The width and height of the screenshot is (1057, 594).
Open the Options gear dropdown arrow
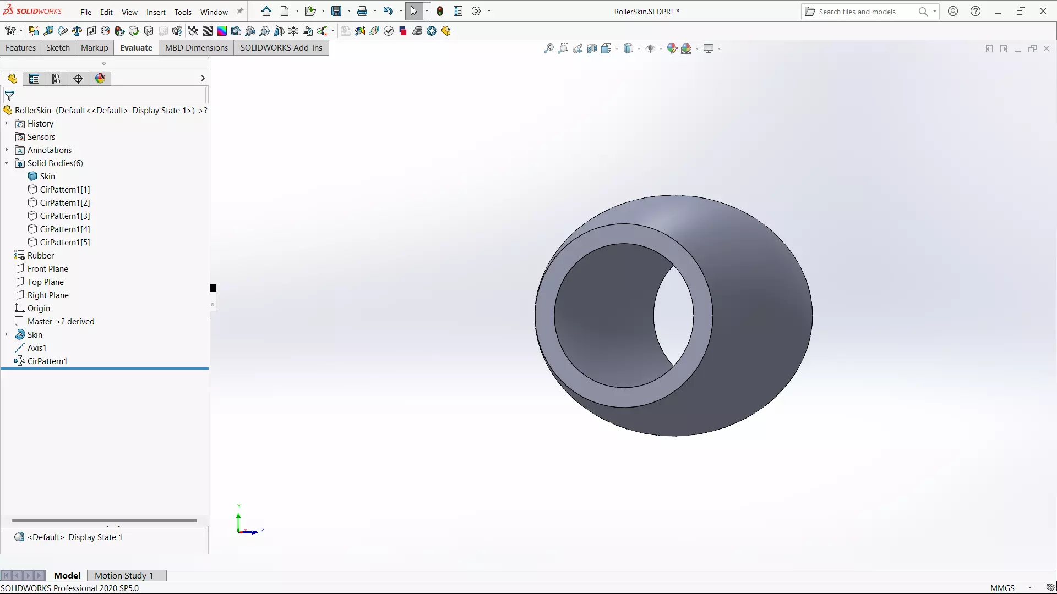[489, 11]
